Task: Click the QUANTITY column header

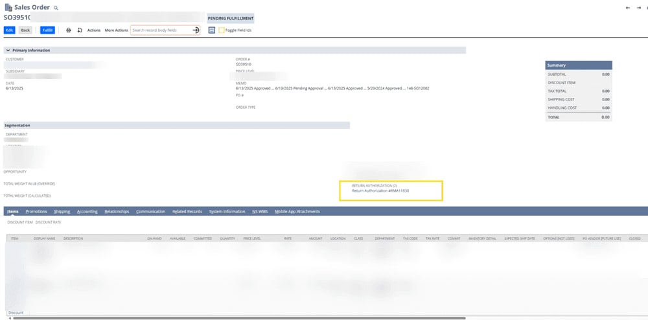Action: pyautogui.click(x=227, y=238)
